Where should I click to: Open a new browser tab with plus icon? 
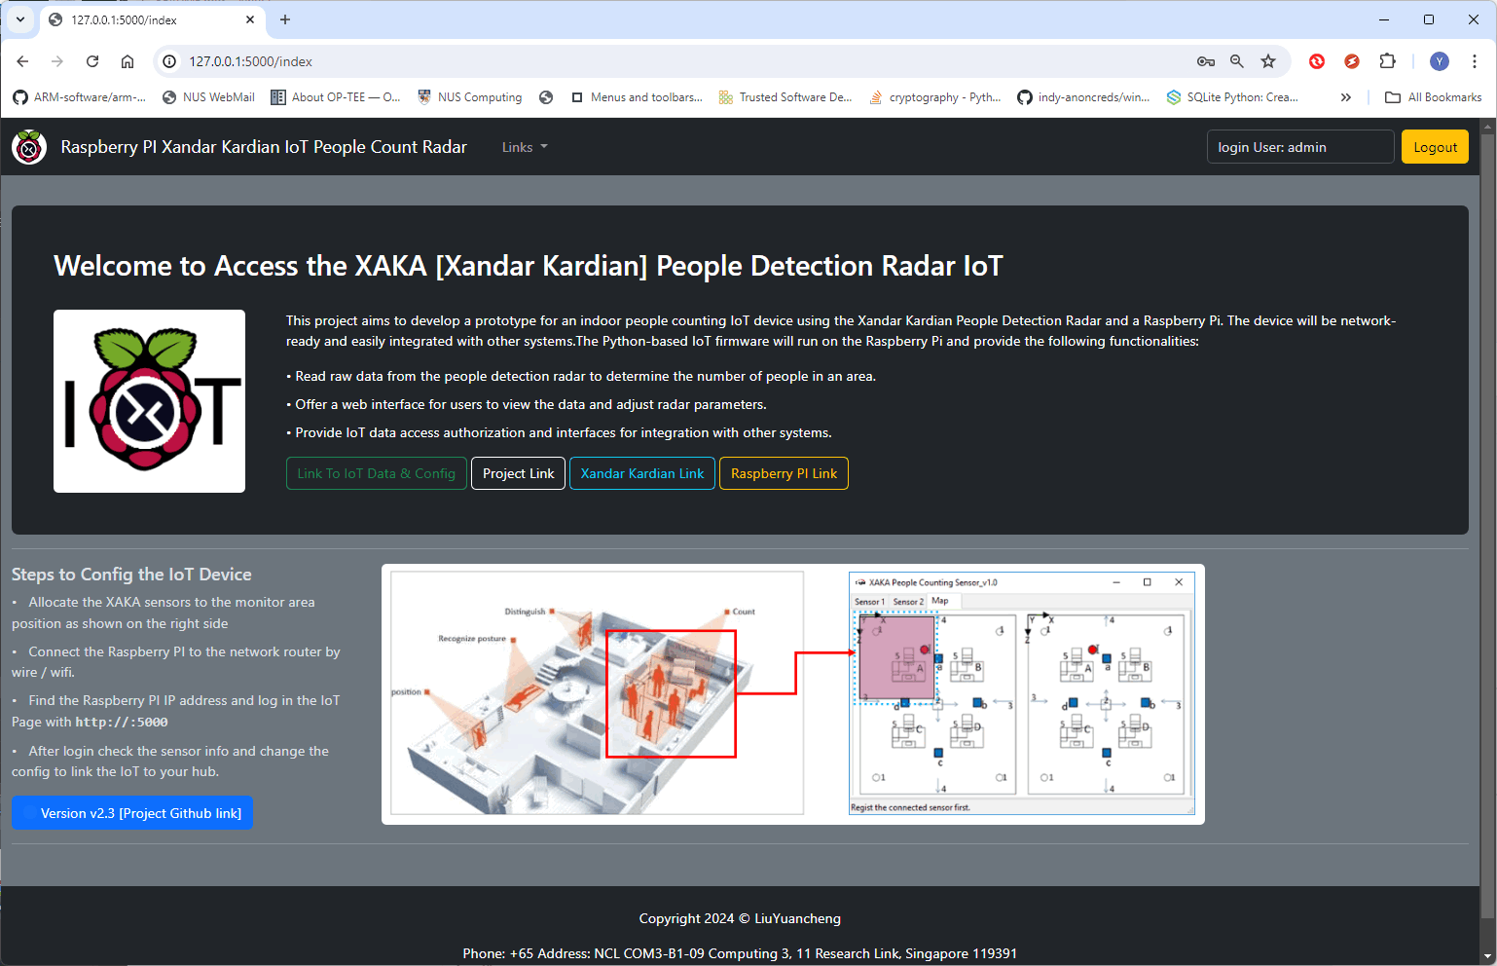[285, 19]
